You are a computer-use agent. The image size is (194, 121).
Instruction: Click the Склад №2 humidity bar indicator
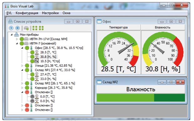[x=141, y=98]
